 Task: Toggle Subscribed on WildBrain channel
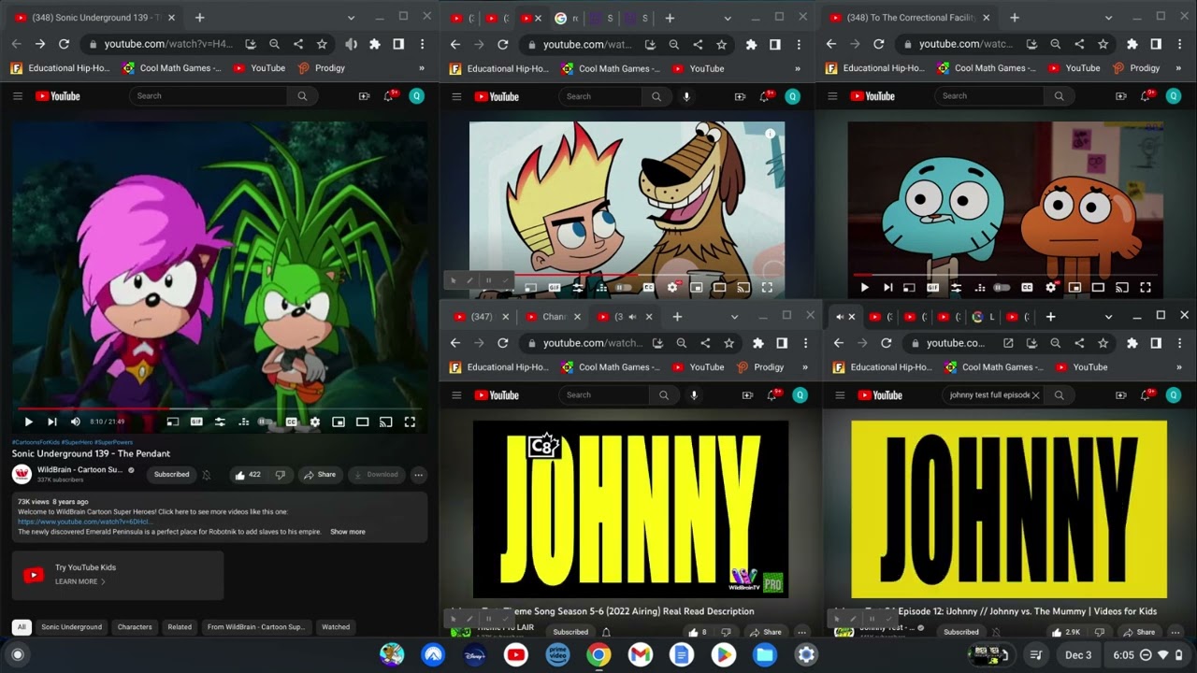(x=171, y=475)
